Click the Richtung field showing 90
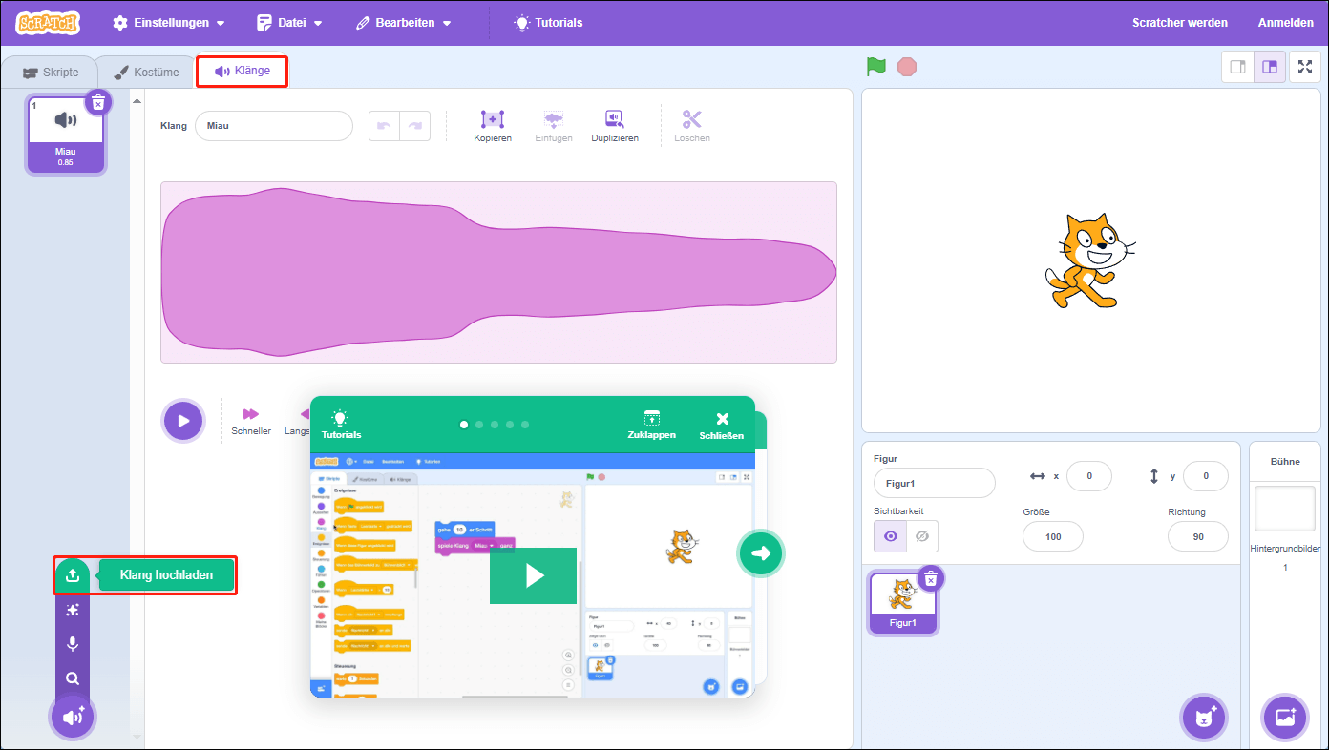 click(1198, 536)
